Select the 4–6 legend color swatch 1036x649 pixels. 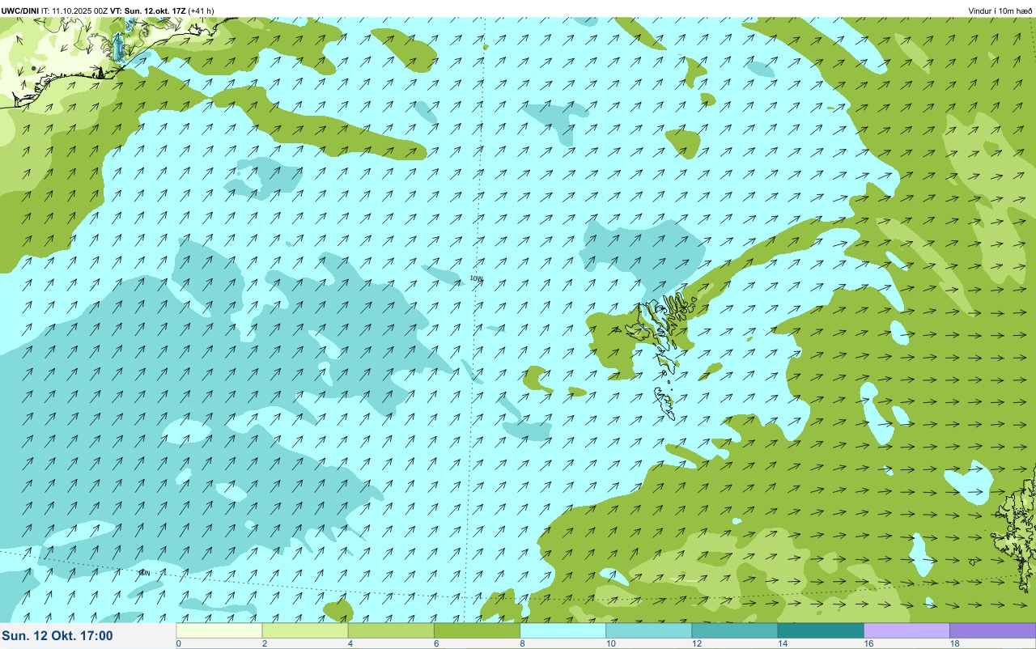pos(391,630)
